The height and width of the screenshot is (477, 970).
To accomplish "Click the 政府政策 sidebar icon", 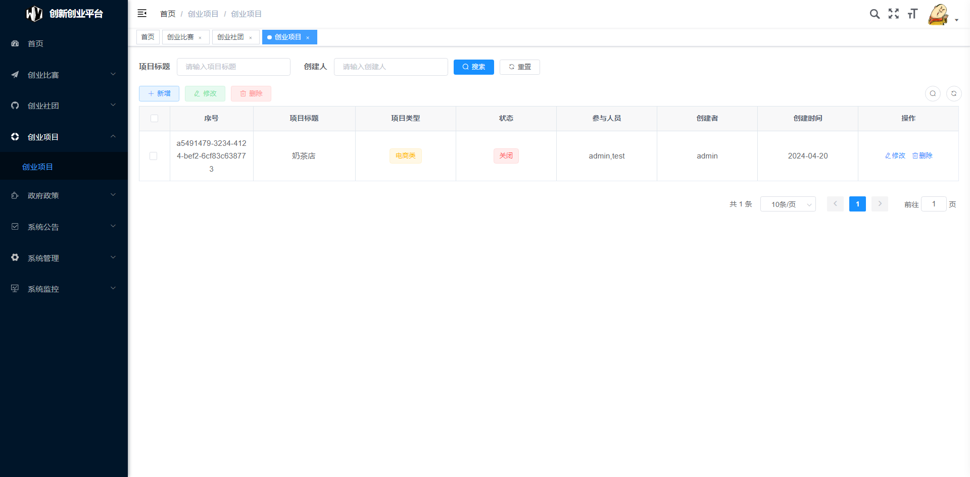I will point(15,195).
